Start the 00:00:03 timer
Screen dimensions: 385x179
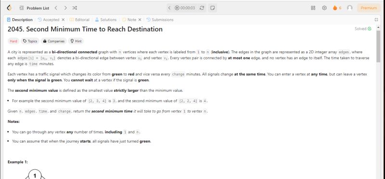coord(185,8)
